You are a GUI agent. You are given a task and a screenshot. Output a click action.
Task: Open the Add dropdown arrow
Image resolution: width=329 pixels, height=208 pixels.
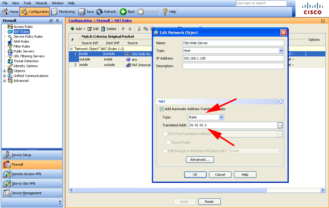[x=84, y=29]
